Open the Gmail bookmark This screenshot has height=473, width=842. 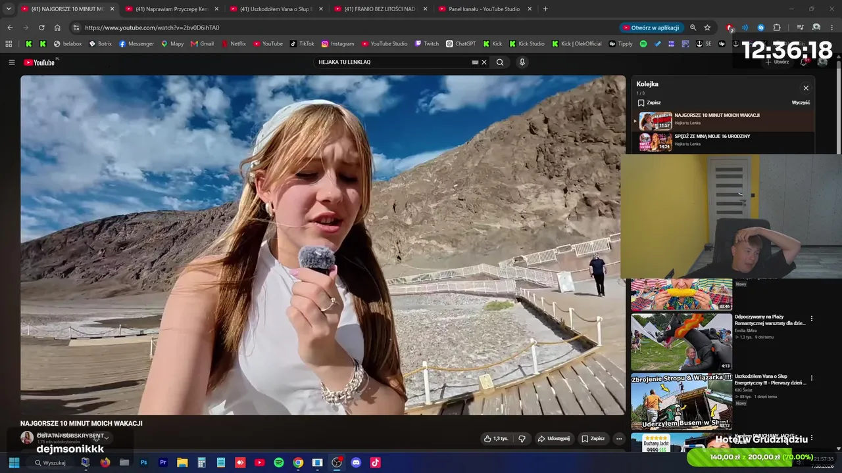point(202,44)
